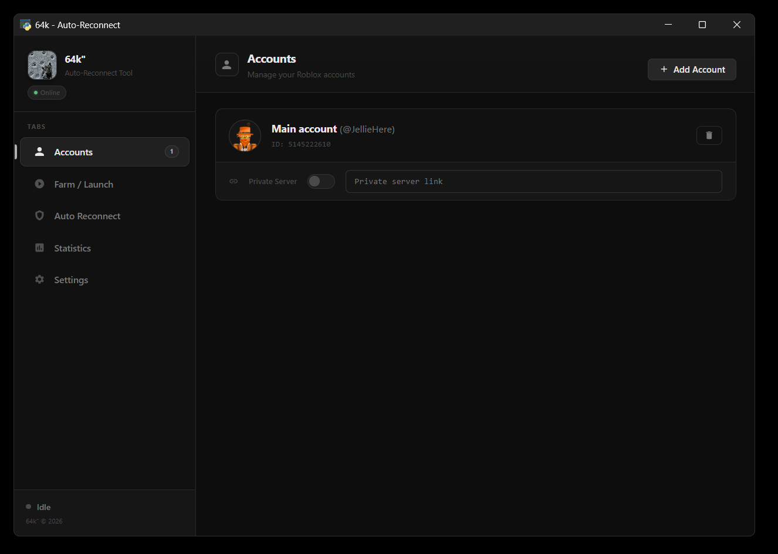The height and width of the screenshot is (554, 778).
Task: Click the 64k © 2026 footer text
Action: pyautogui.click(x=44, y=521)
